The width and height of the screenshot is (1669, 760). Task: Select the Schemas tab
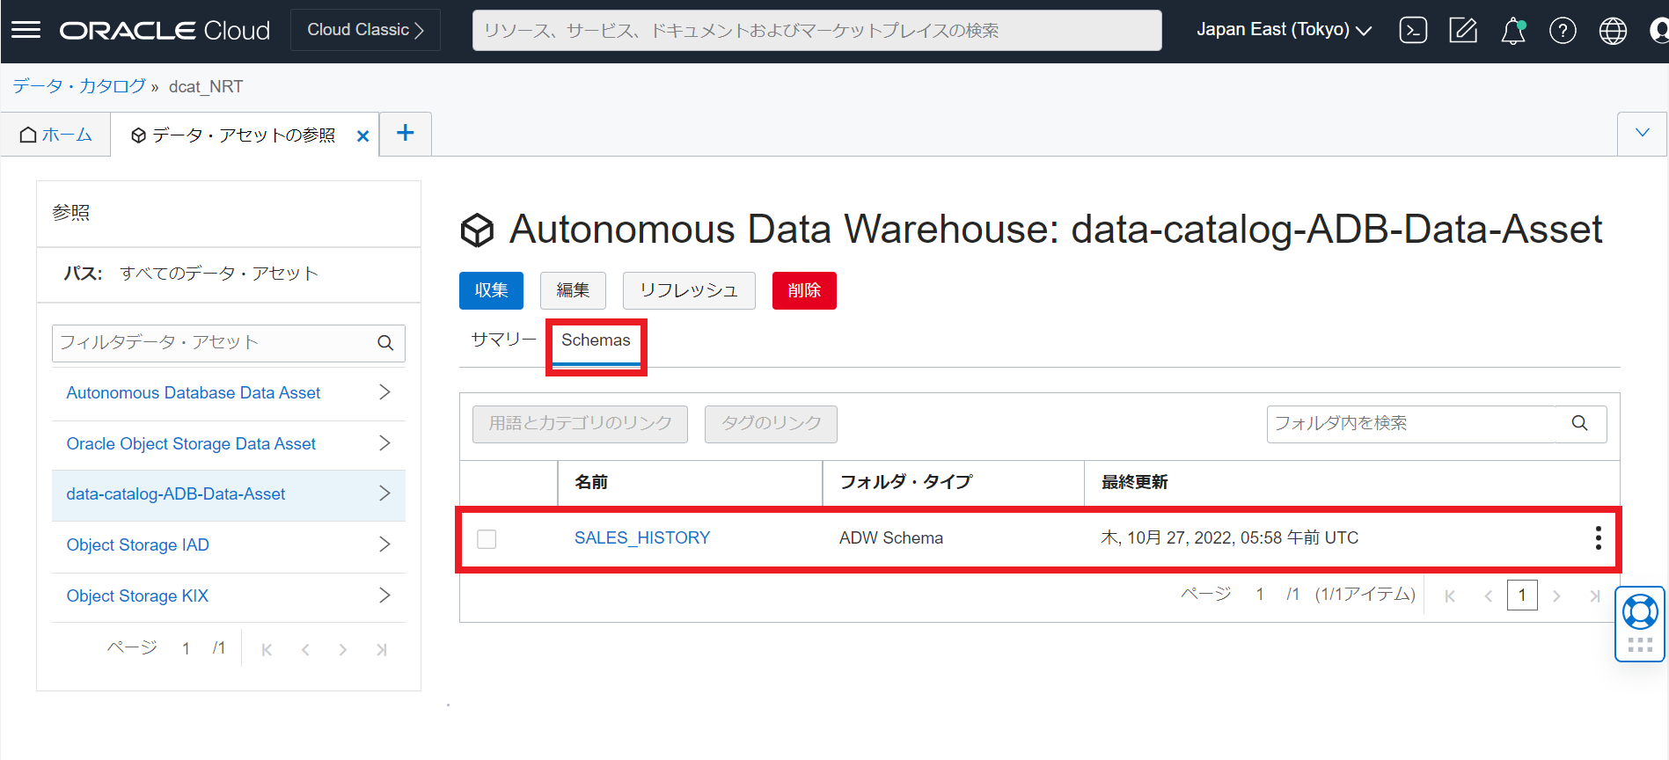pyautogui.click(x=596, y=340)
